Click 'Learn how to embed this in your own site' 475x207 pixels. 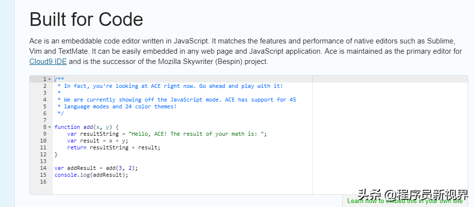click(405, 201)
